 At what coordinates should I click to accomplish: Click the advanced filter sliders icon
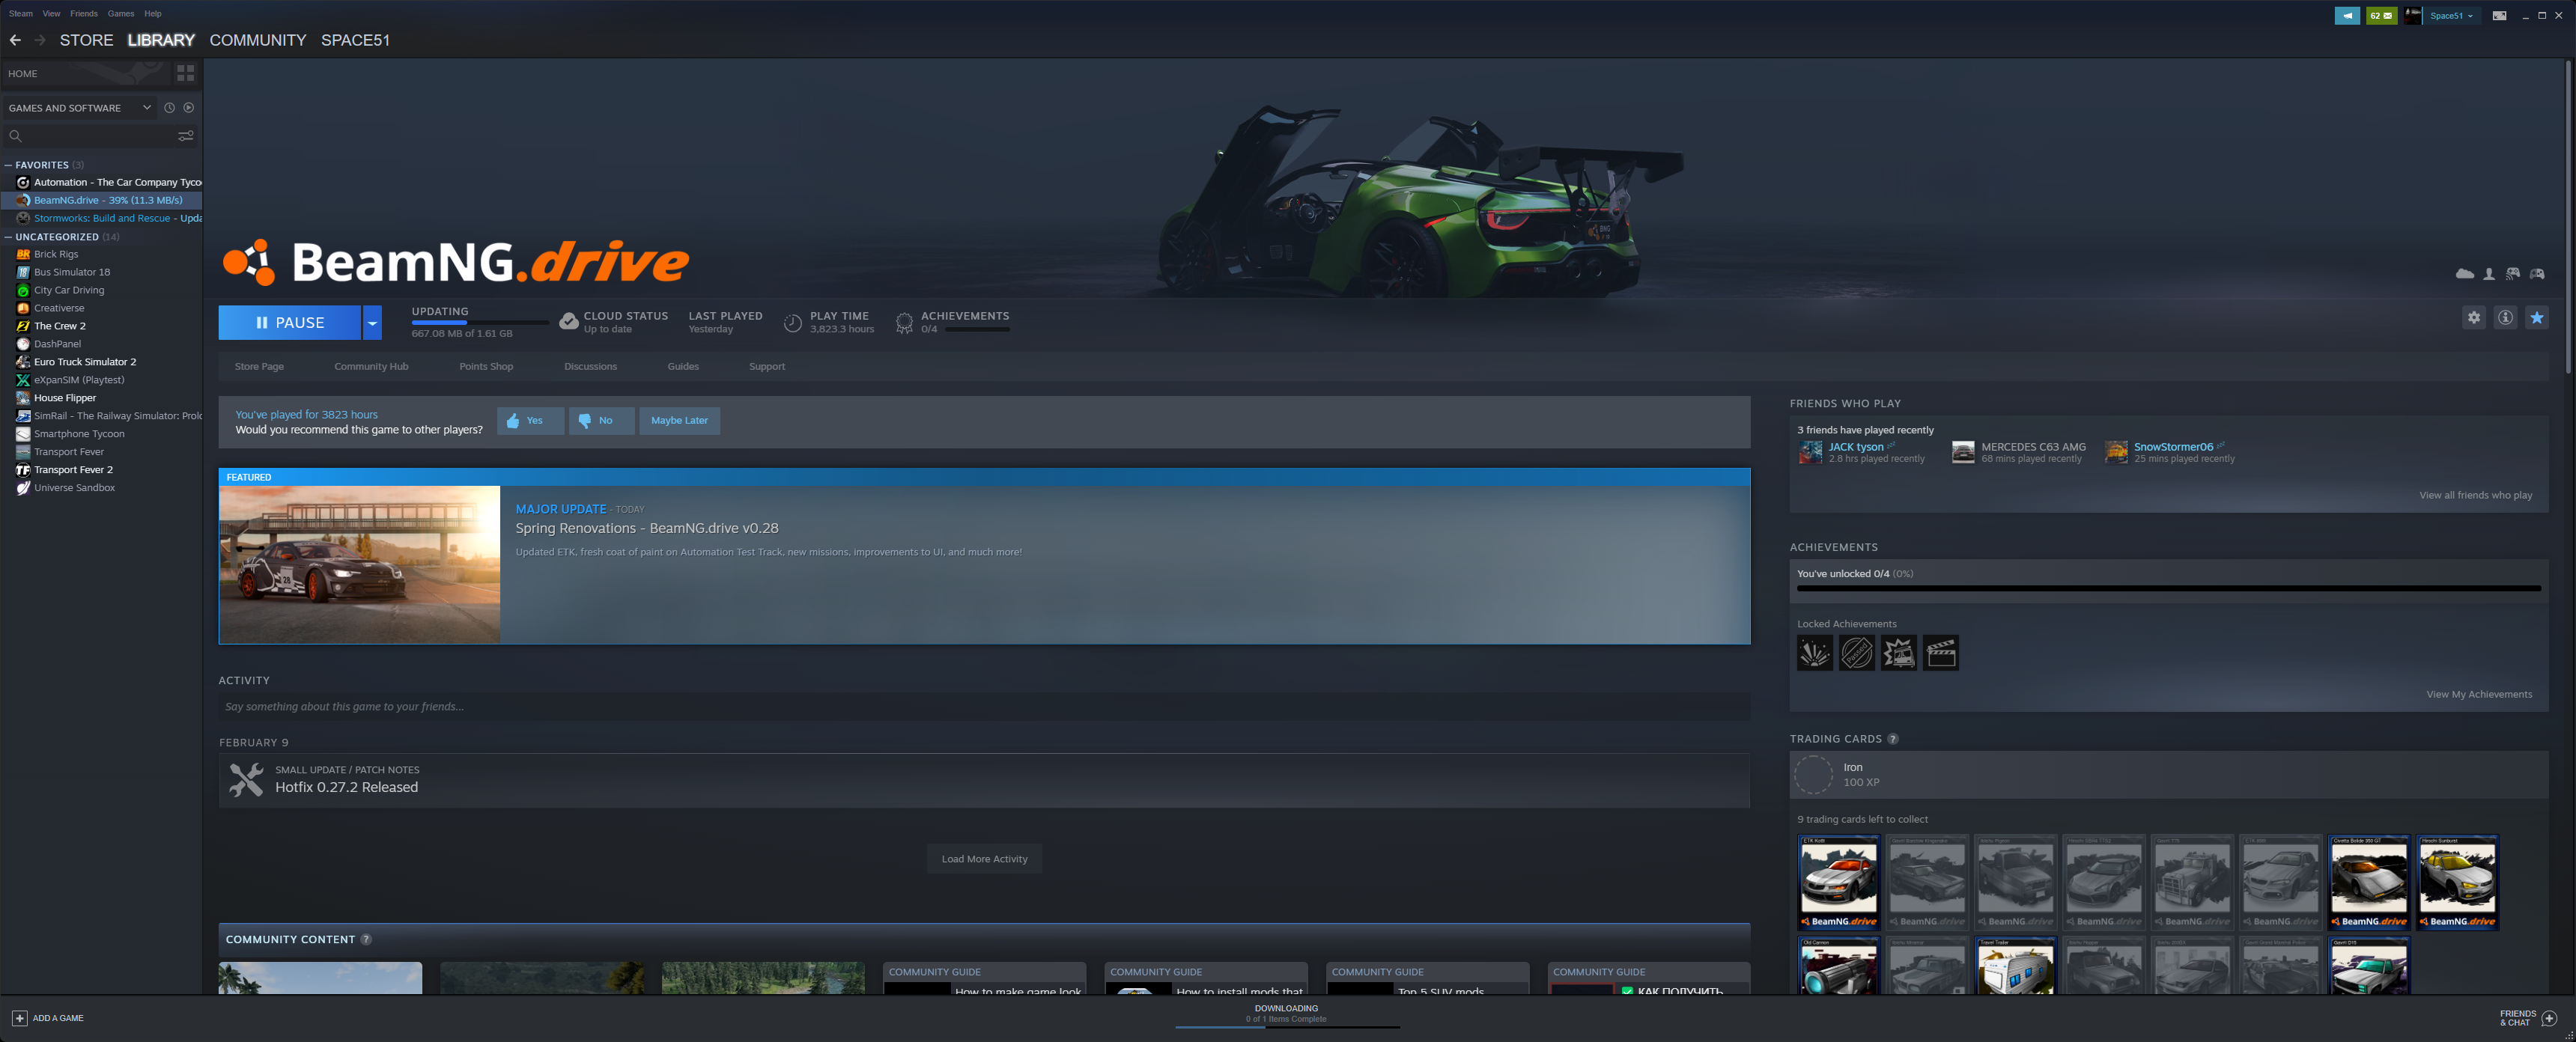[x=186, y=136]
